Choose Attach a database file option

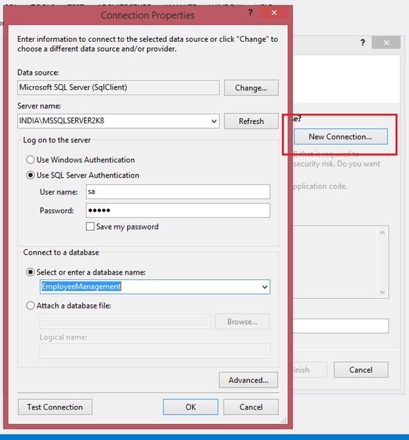click(30, 306)
